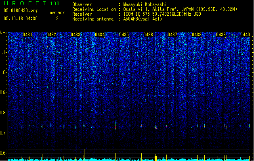Screen dimensions: 254x161
Task: Click the kHz axis unit label
Action: (x=4, y=33)
